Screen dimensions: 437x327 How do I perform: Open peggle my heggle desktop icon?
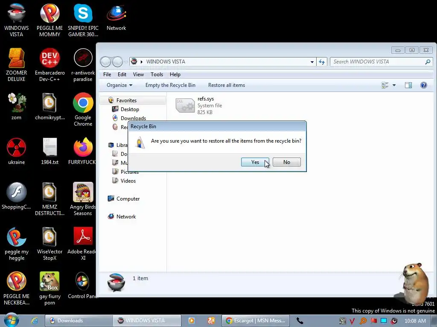[x=17, y=244]
